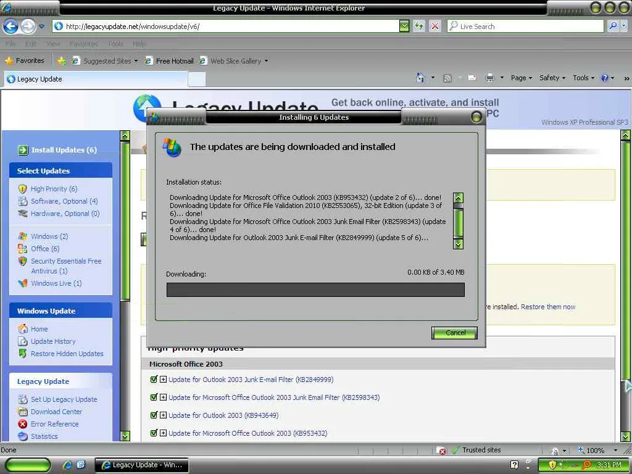
Task: Open the Favorites menu in menu bar
Action: pos(83,44)
